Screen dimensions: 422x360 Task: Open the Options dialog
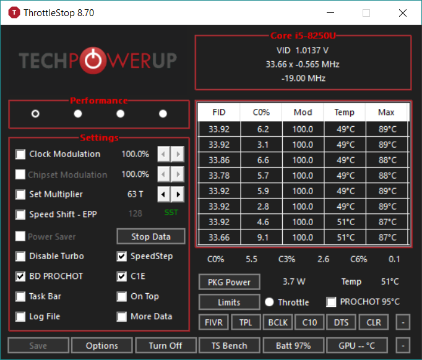(101, 345)
